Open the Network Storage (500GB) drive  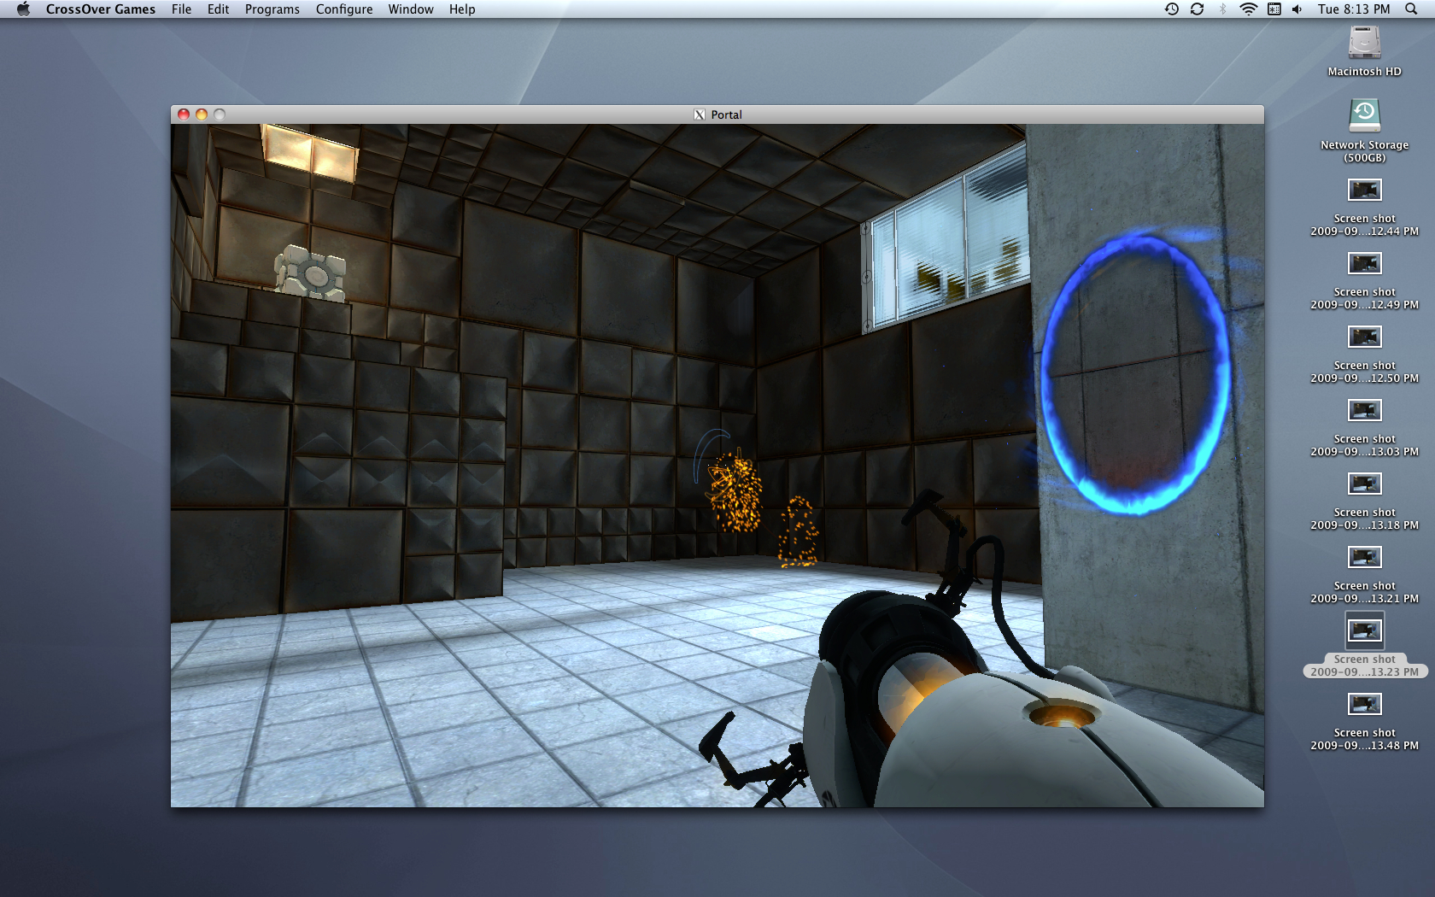[1363, 115]
